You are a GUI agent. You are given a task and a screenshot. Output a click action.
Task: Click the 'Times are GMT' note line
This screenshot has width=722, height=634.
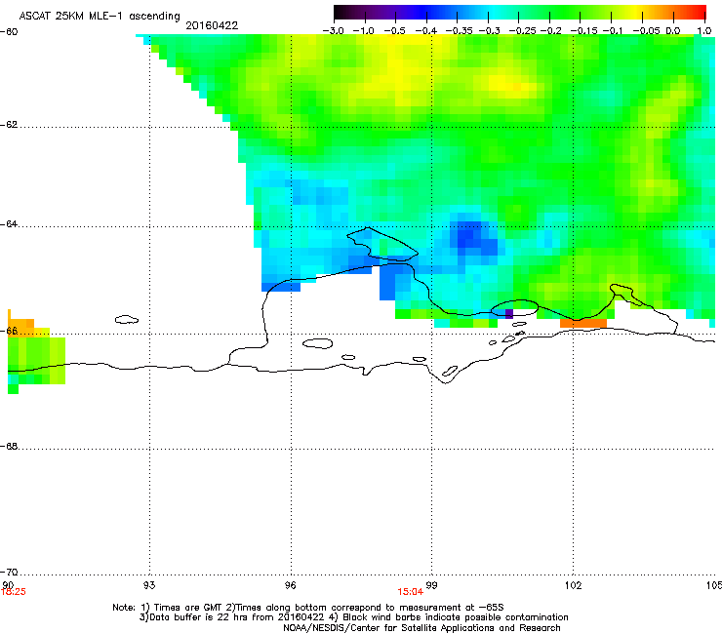click(308, 608)
